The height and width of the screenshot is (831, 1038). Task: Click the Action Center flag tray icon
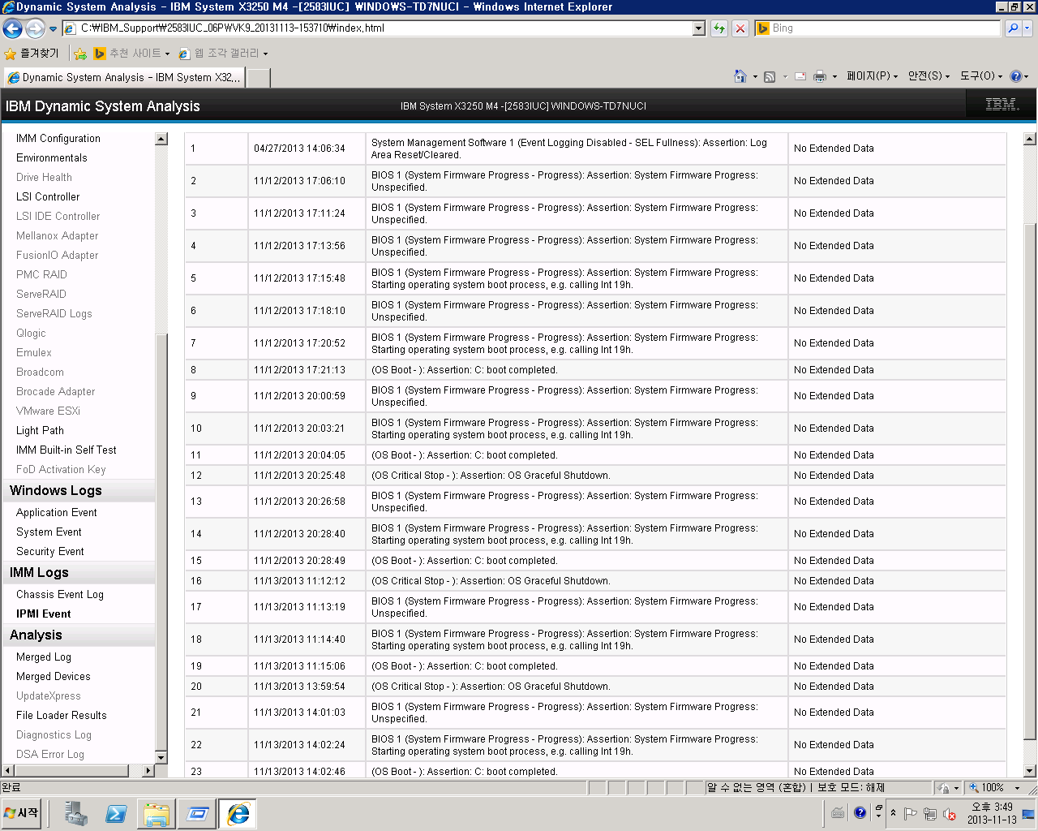coord(911,814)
